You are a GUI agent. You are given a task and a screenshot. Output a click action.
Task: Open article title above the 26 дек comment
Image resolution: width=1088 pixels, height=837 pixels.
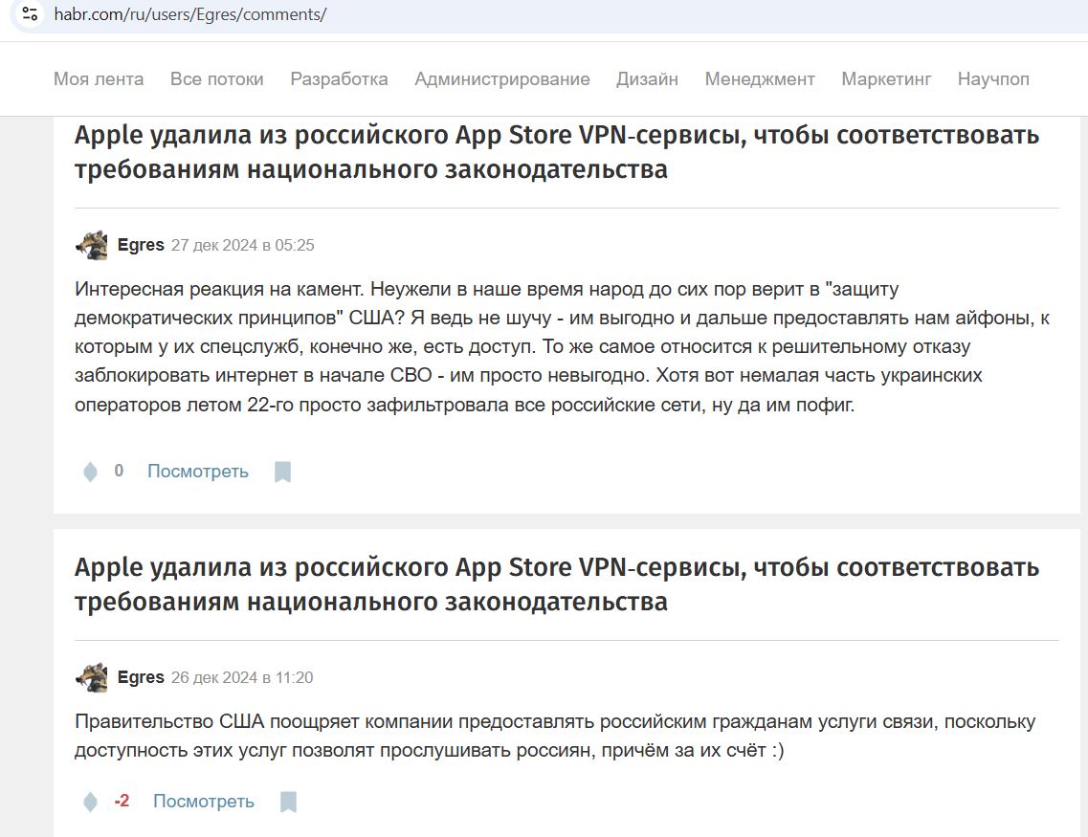pos(557,584)
